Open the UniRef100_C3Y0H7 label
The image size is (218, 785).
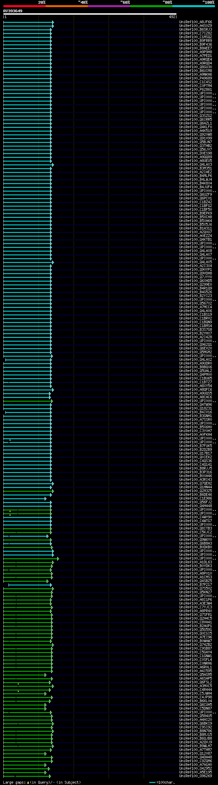click(196, 431)
